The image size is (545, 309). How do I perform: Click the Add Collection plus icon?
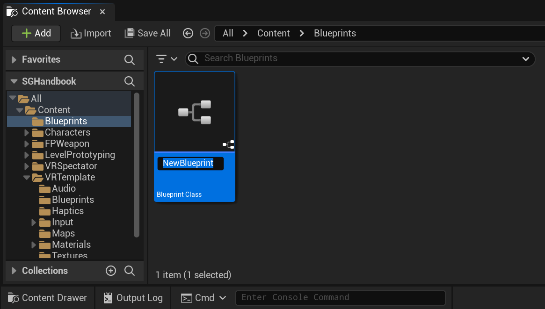click(x=111, y=271)
